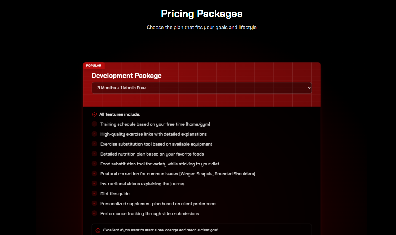The width and height of the screenshot is (396, 235).
Task: Click the checkmark icon next to Training schedule
Action: (x=94, y=124)
